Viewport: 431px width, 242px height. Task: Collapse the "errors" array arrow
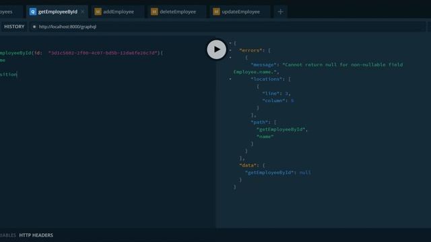230,50
